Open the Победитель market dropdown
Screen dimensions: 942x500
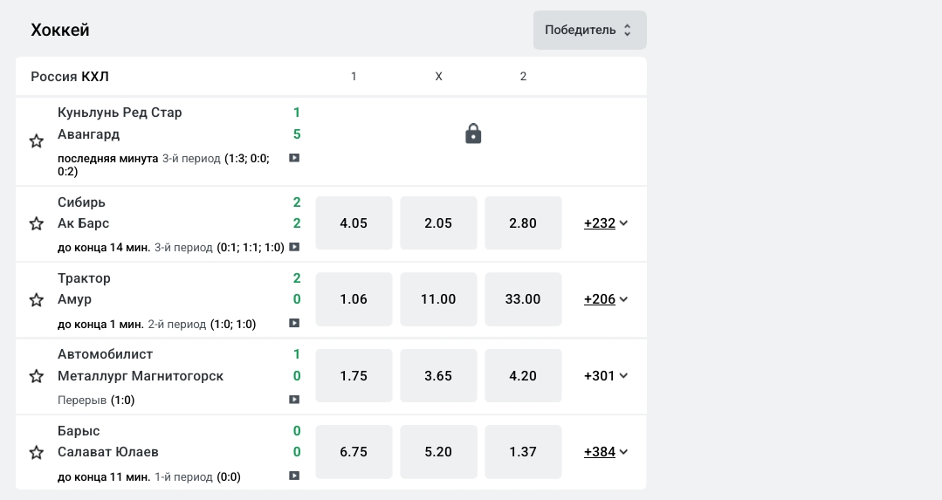point(589,30)
